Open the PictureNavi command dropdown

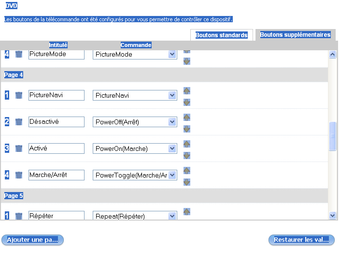[x=172, y=95]
